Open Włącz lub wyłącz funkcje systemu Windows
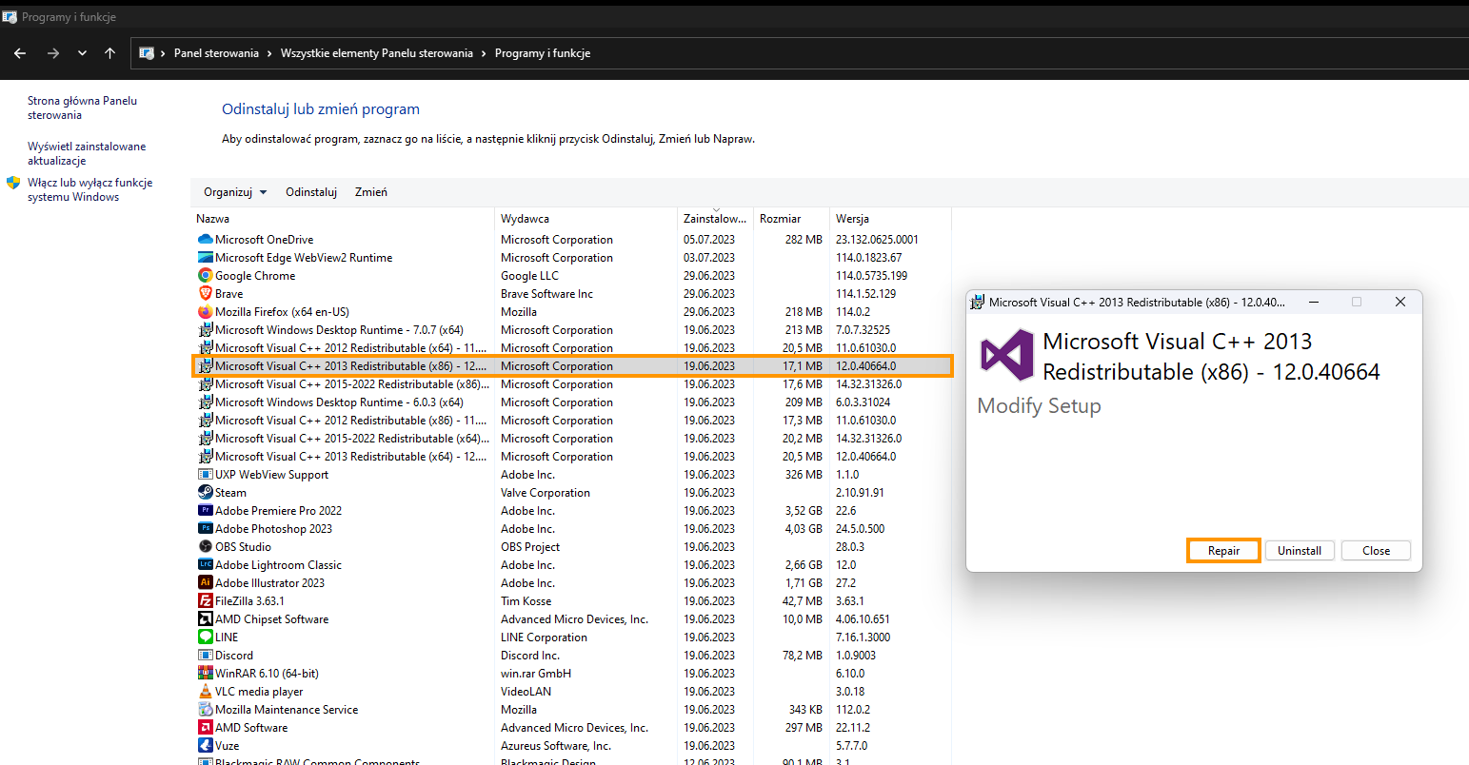This screenshot has width=1469, height=765. (x=89, y=189)
